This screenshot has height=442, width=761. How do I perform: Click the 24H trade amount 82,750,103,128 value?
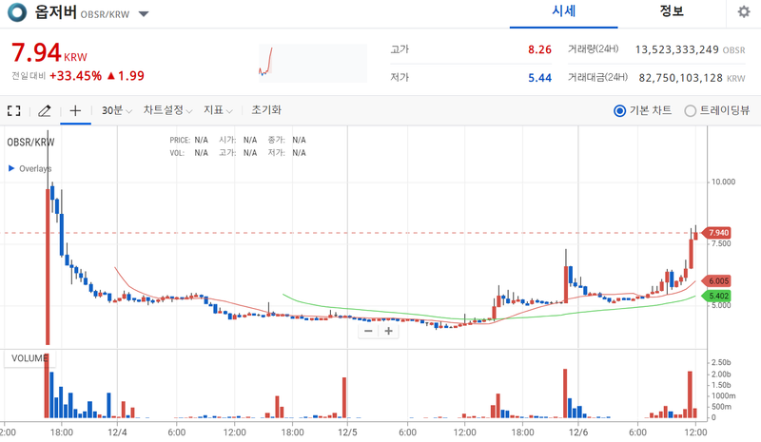(x=680, y=78)
